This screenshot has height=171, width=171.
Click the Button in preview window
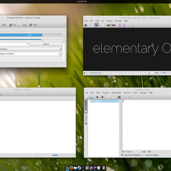(x=46, y=44)
